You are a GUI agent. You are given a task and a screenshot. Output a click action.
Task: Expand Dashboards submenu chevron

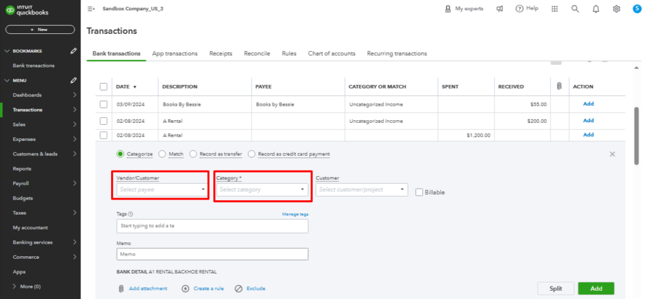point(74,95)
